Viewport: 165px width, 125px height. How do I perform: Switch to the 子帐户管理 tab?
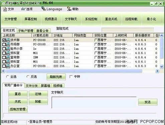pyautogui.click(x=26, y=31)
